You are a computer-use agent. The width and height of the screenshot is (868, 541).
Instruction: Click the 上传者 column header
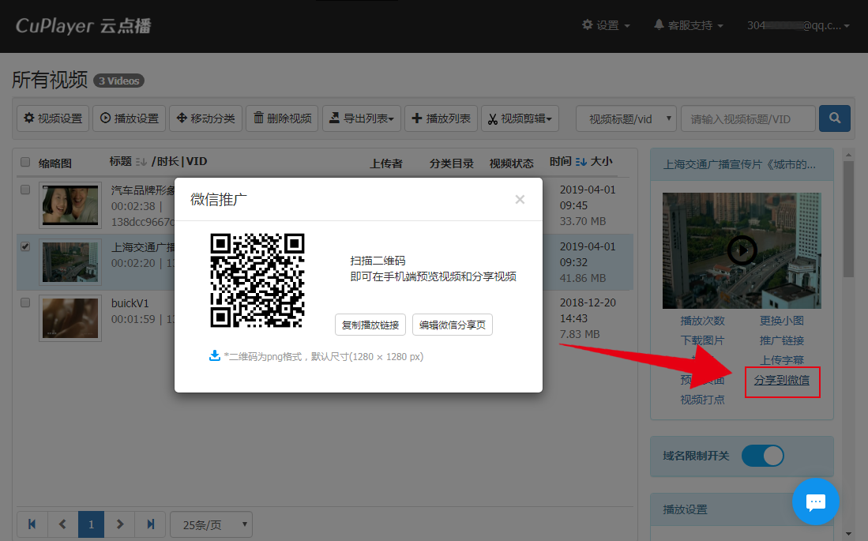point(386,163)
